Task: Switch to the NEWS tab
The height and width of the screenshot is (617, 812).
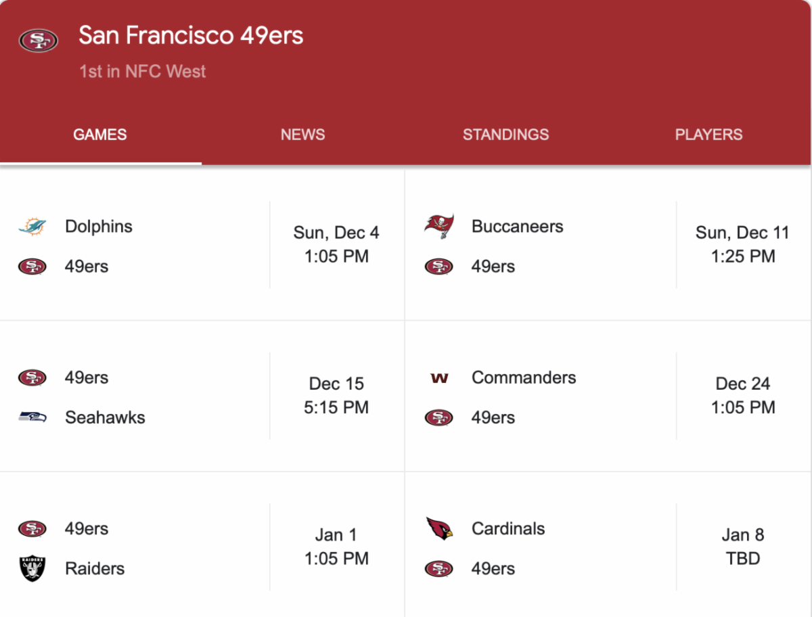Action: [x=302, y=135]
